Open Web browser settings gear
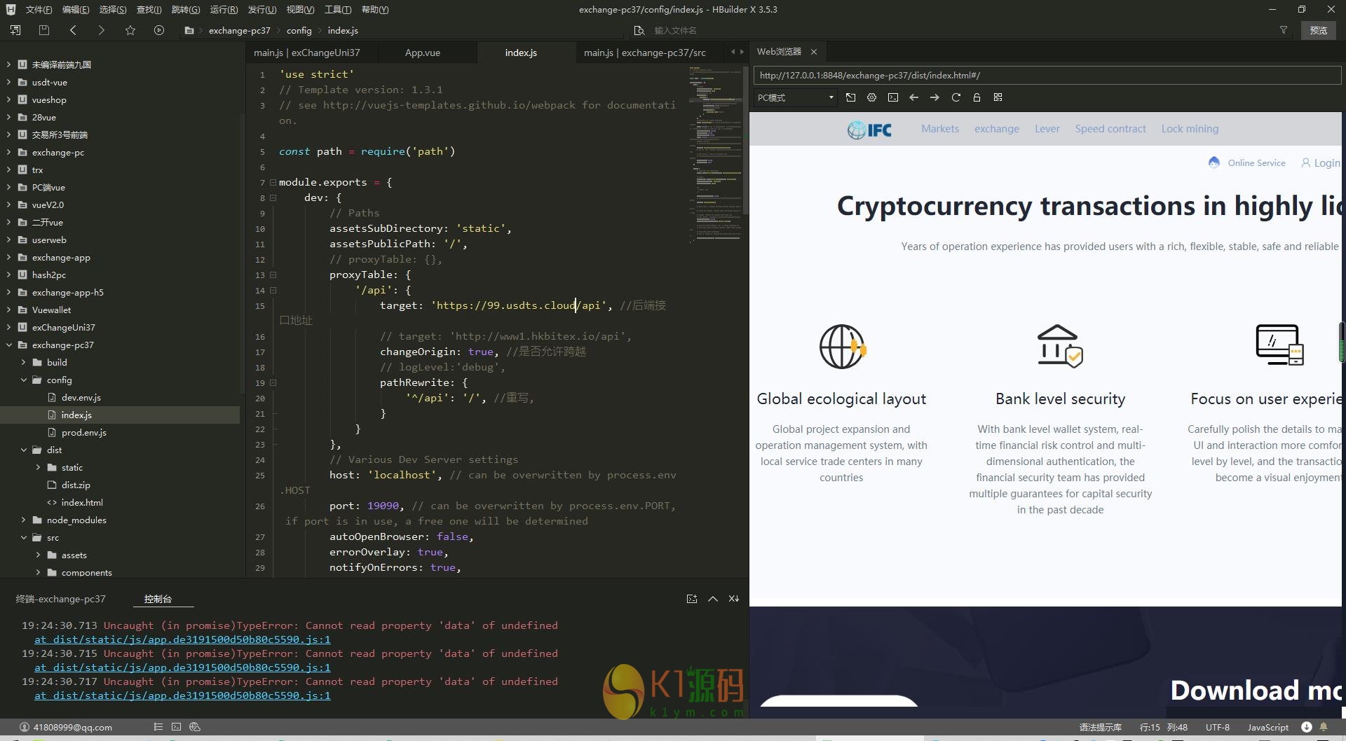This screenshot has height=741, width=1346. point(871,97)
